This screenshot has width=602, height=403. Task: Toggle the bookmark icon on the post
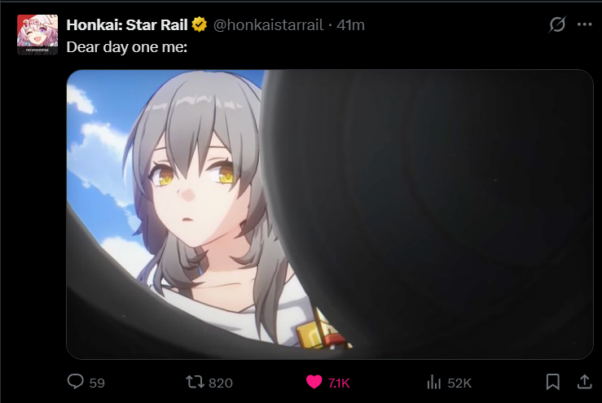pos(552,382)
